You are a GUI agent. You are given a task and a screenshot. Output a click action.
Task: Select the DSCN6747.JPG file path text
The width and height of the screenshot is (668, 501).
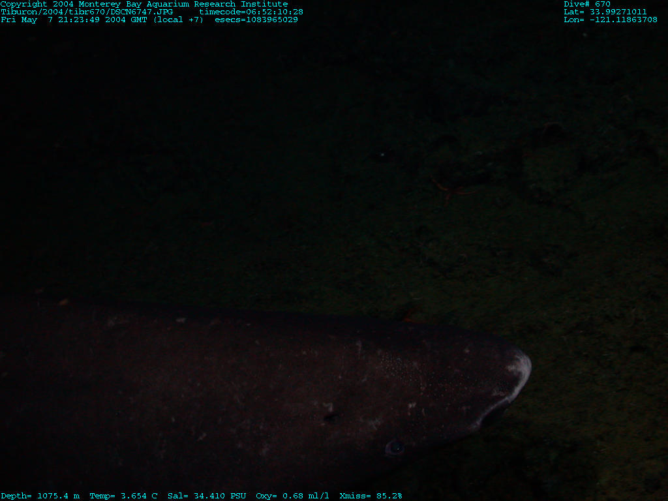click(87, 12)
